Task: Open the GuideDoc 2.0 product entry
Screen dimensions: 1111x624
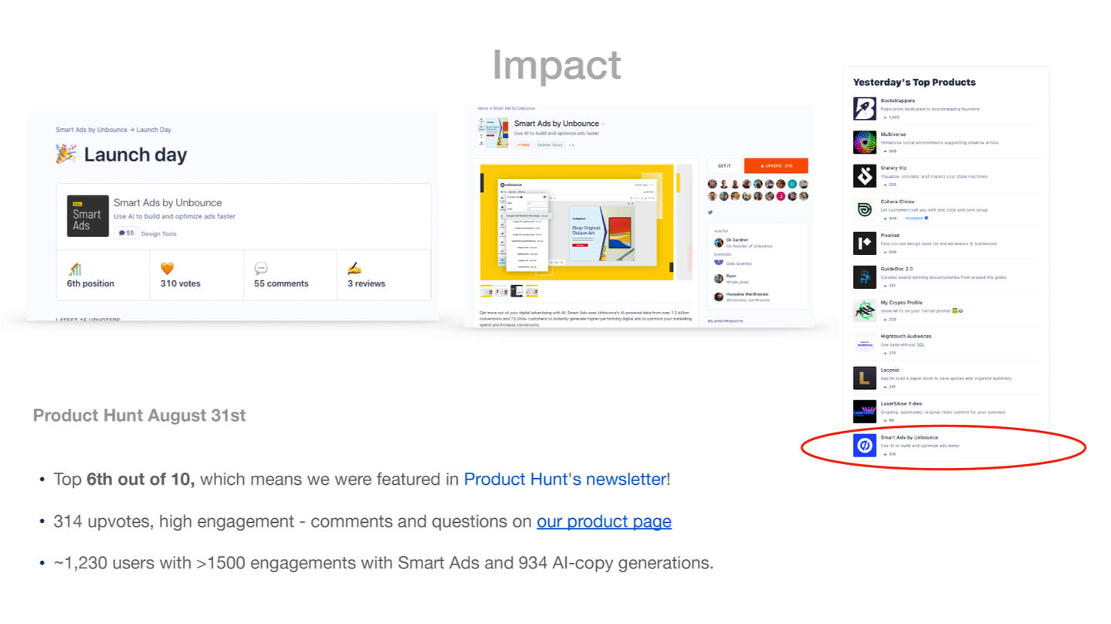Action: tap(896, 269)
